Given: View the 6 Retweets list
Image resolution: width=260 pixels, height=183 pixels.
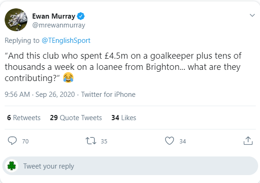Looking at the screenshot, I should (x=24, y=117).
